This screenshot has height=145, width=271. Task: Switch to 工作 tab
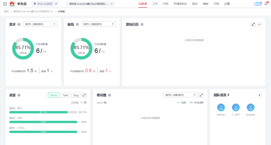(x=155, y=4)
